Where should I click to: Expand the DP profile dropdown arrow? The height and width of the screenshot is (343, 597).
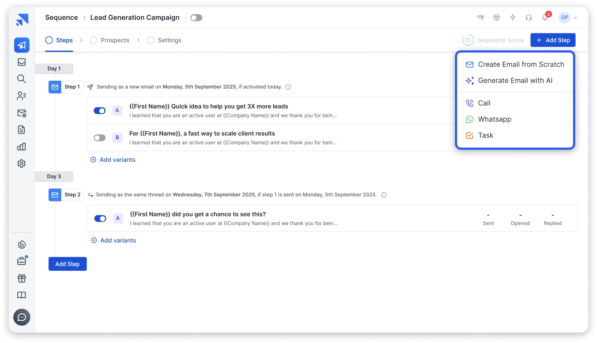[x=575, y=17]
